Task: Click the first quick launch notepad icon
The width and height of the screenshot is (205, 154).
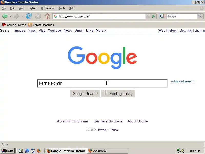Action: [x=21, y=151]
